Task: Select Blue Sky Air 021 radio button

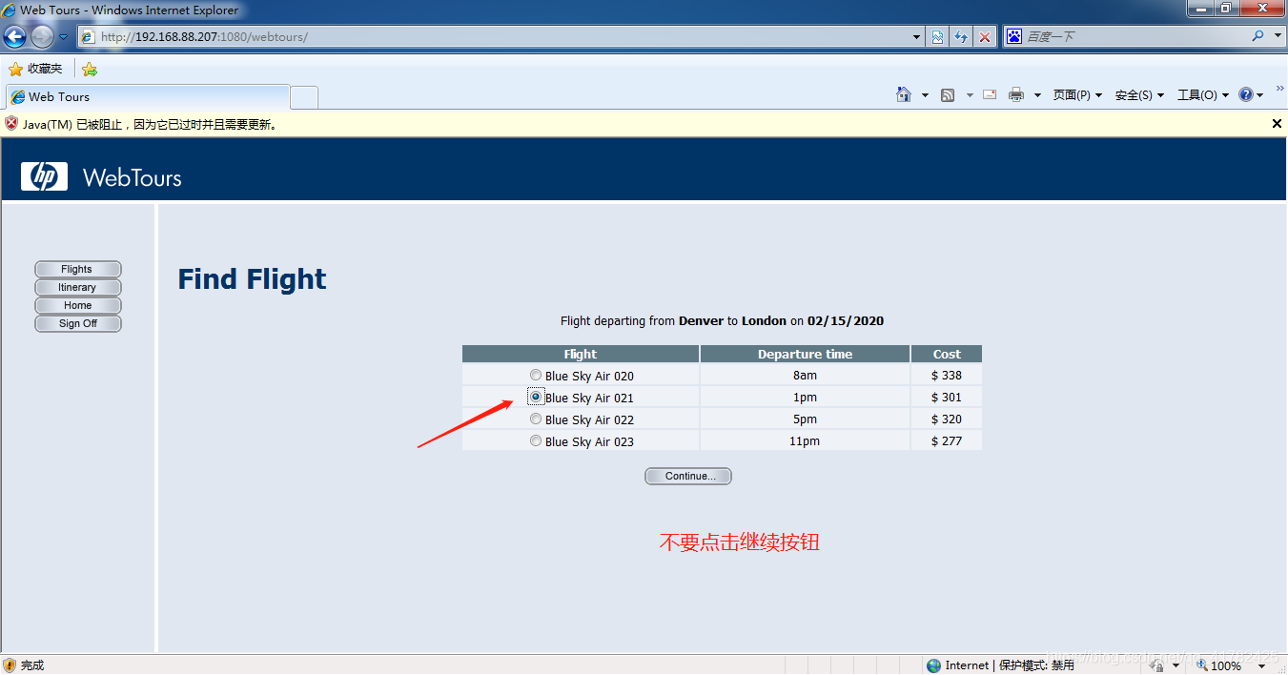Action: pyautogui.click(x=536, y=397)
